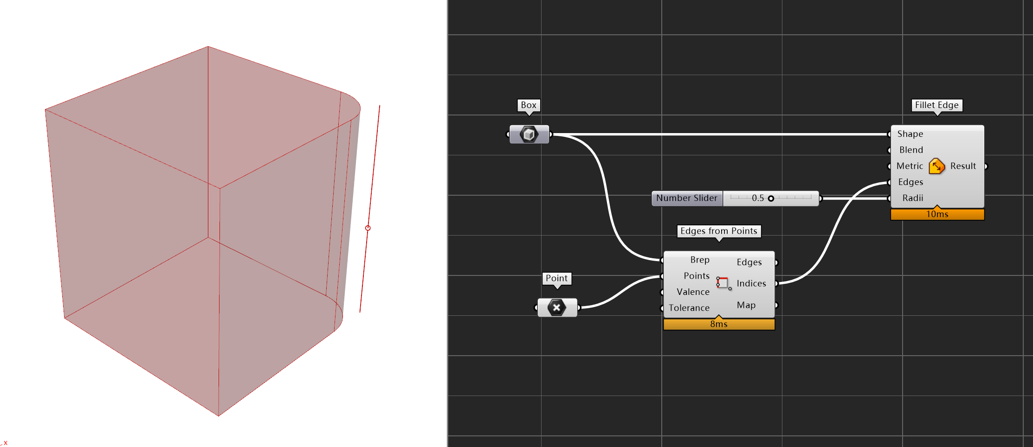Click the Metric input on Fillet Edge
The image size is (1033, 447).
[910, 166]
